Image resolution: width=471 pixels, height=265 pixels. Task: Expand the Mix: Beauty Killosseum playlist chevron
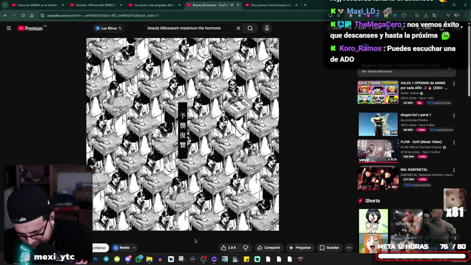click(449, 68)
